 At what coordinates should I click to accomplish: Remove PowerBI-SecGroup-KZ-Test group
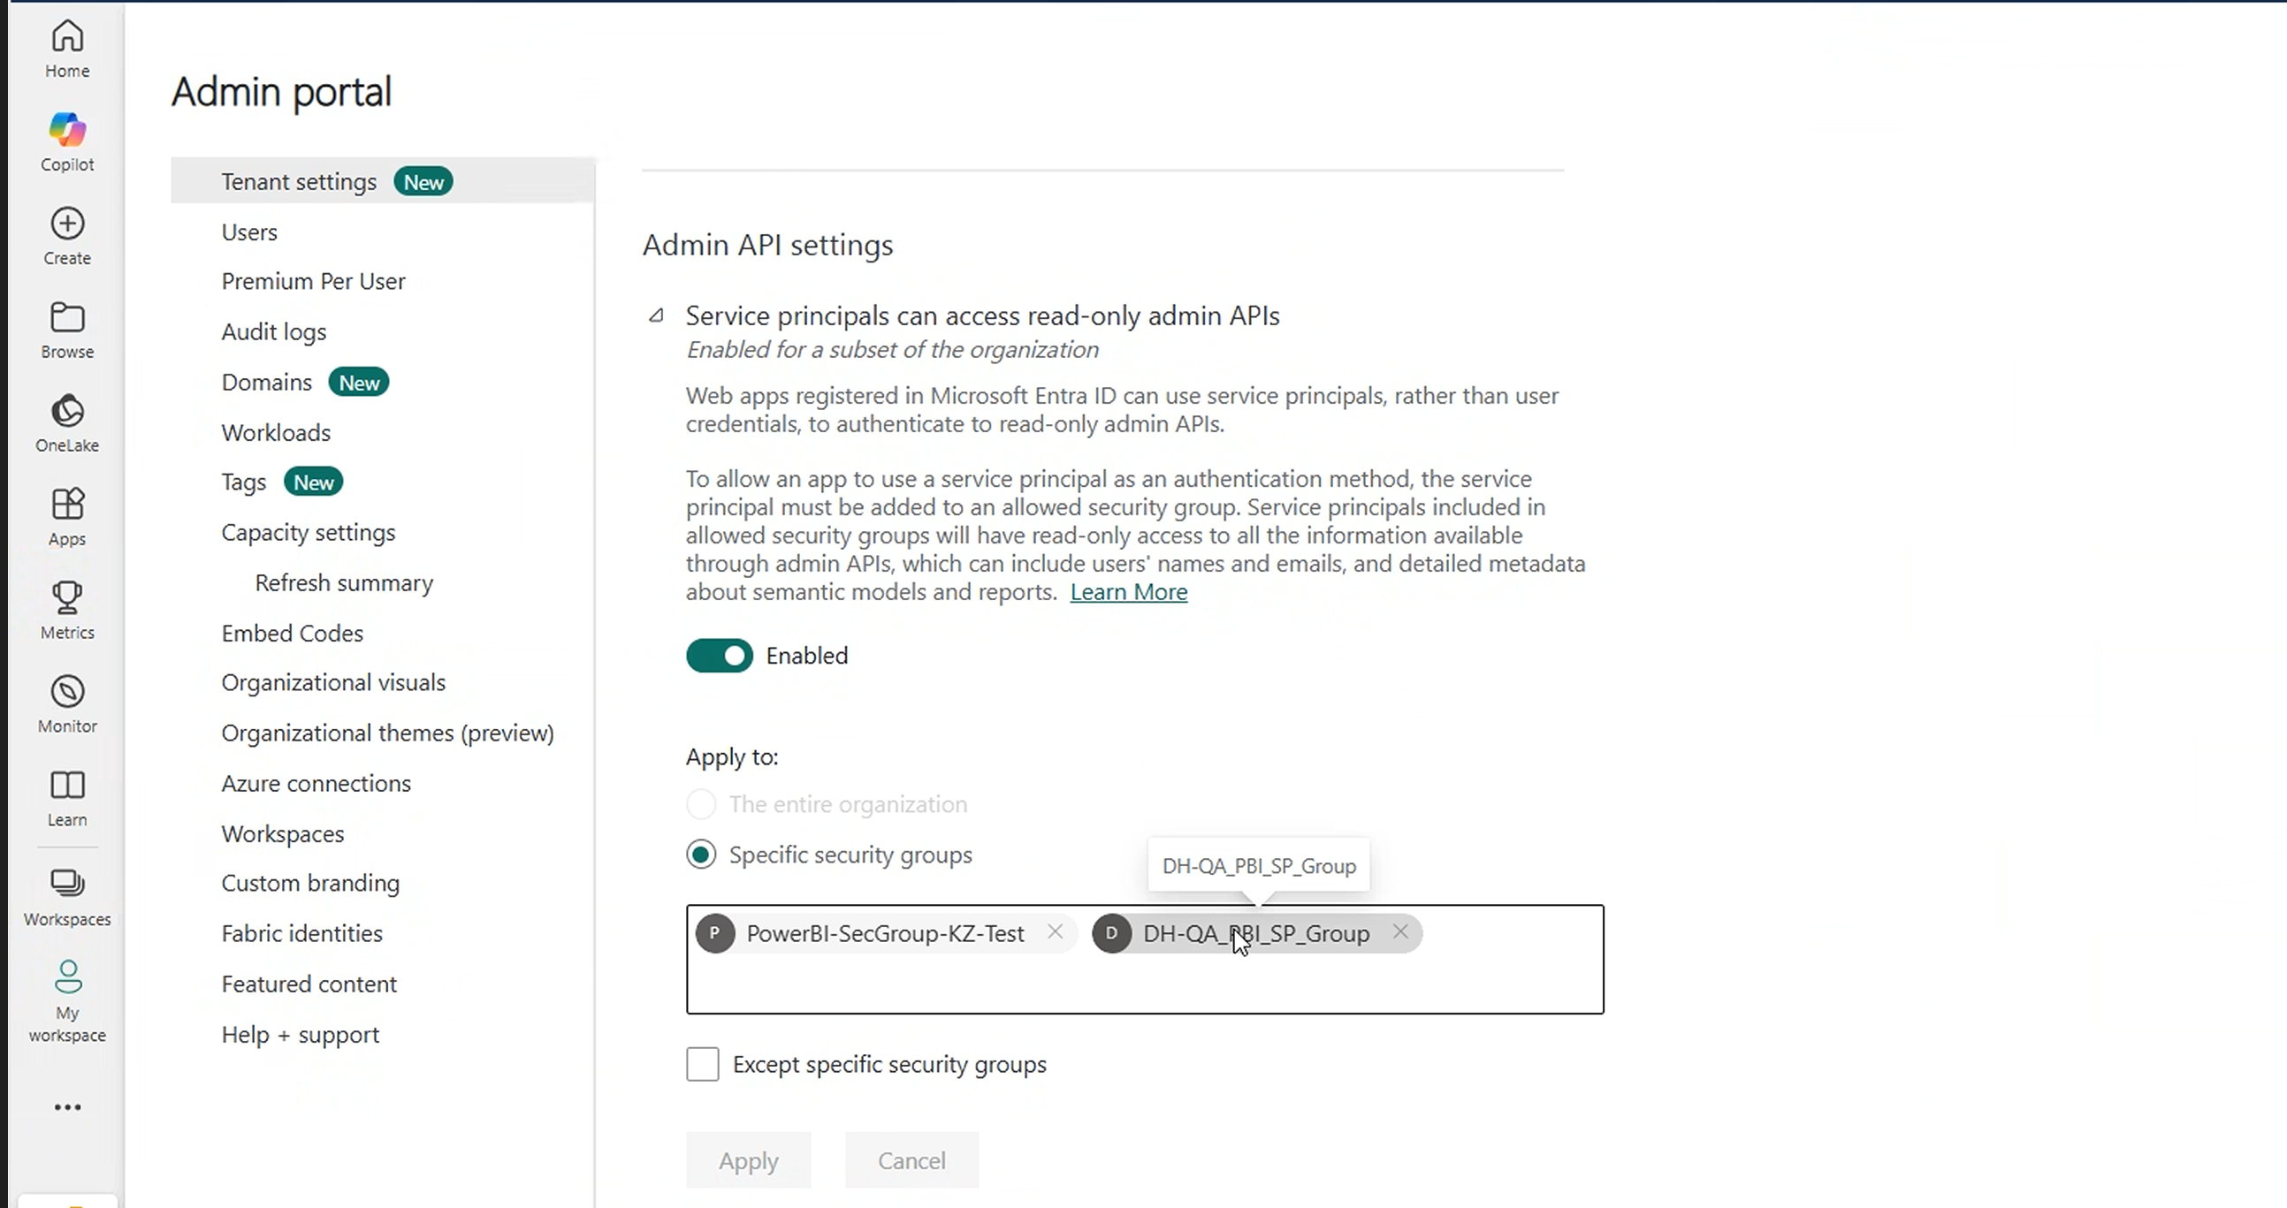[1055, 932]
